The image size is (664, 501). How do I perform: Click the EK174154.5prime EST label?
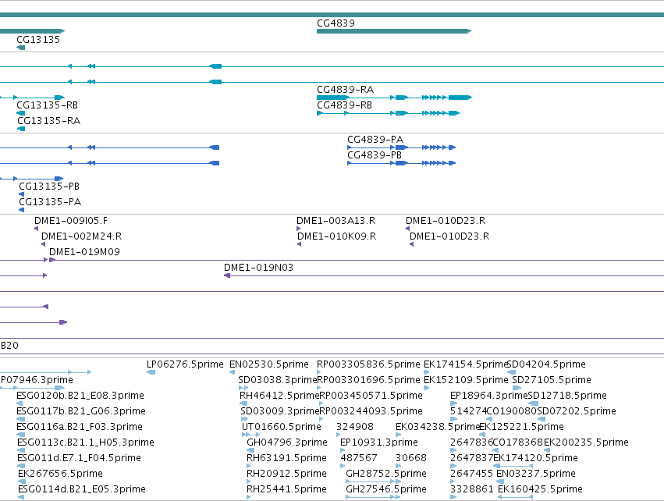pos(465,364)
